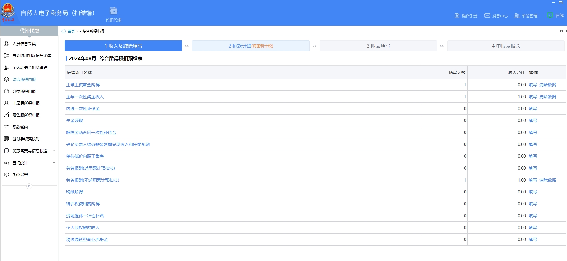Go to 税款缴纳 in the sidebar
Viewport: 567px width, 261px height.
click(20, 127)
